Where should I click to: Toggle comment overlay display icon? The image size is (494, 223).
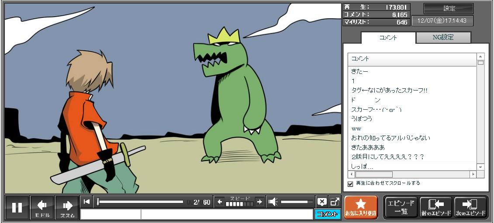322,202
